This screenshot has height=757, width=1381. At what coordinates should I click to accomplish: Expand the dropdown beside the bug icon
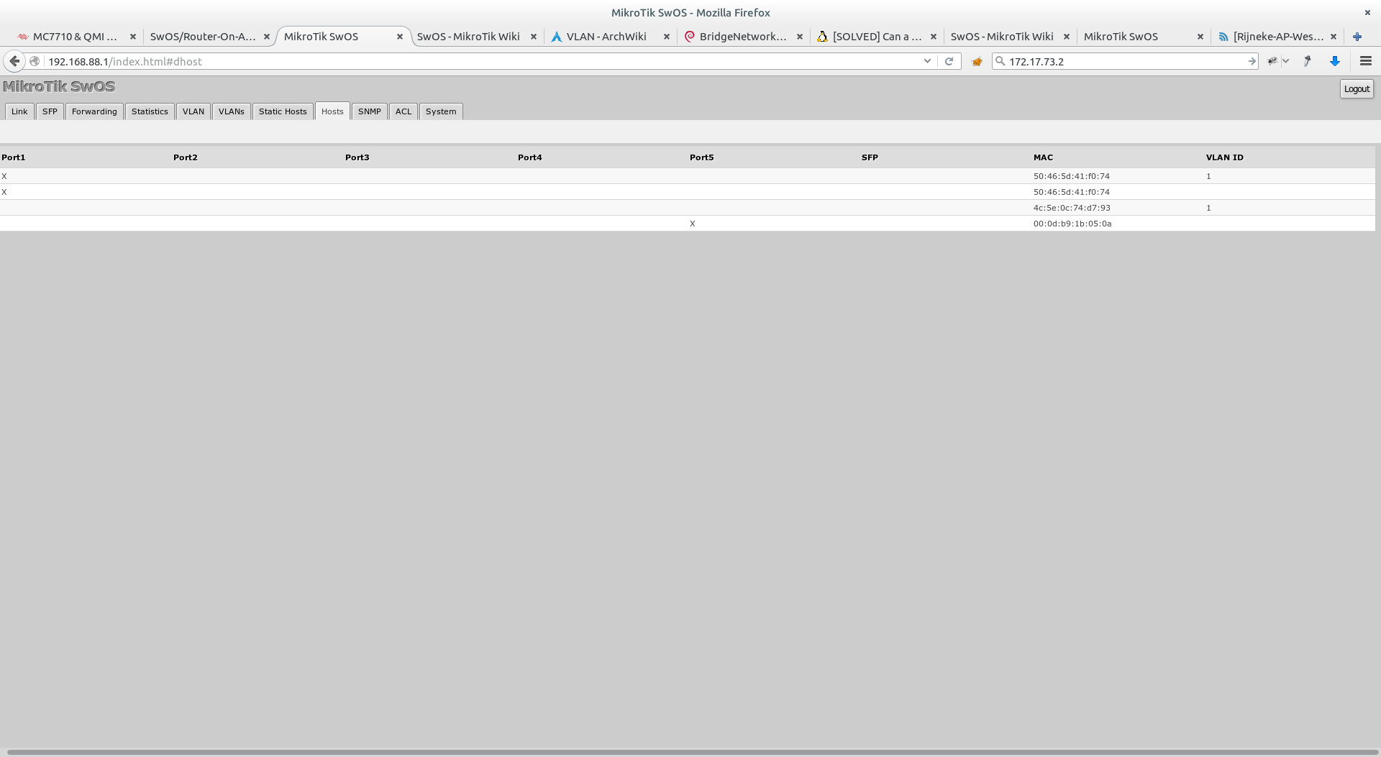click(1286, 61)
